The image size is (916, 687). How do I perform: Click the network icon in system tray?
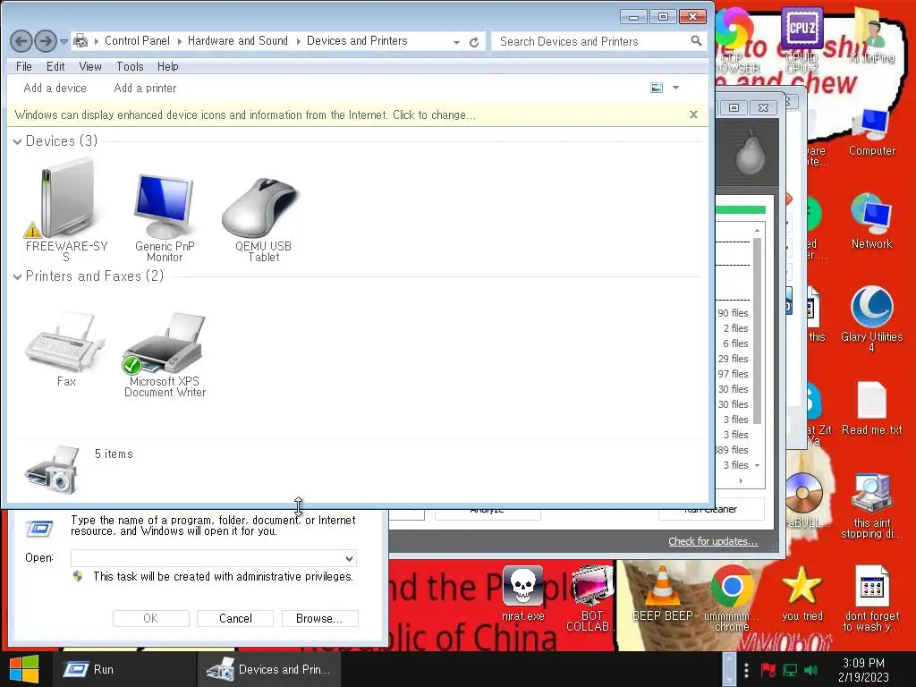coord(791,670)
